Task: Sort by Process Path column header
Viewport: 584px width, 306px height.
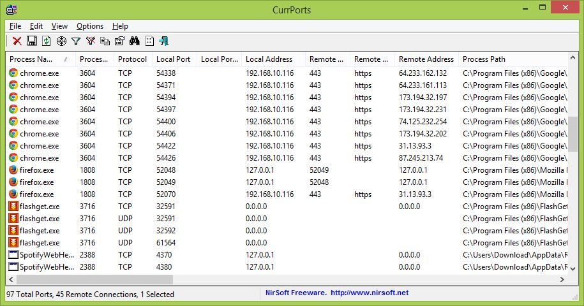Action: (x=513, y=59)
